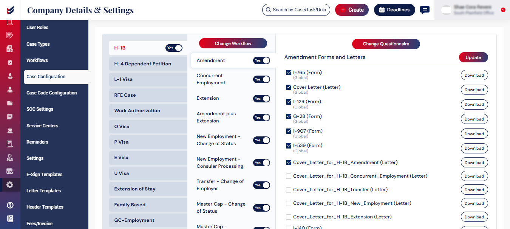Toggle the Extension switch
Image resolution: width=510 pixels, height=229 pixels.
click(261, 99)
